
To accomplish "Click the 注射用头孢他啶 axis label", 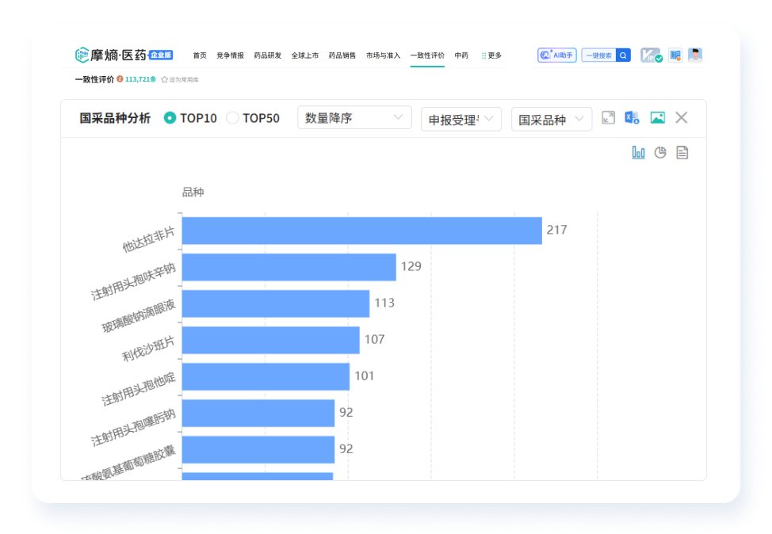I will tap(139, 389).
